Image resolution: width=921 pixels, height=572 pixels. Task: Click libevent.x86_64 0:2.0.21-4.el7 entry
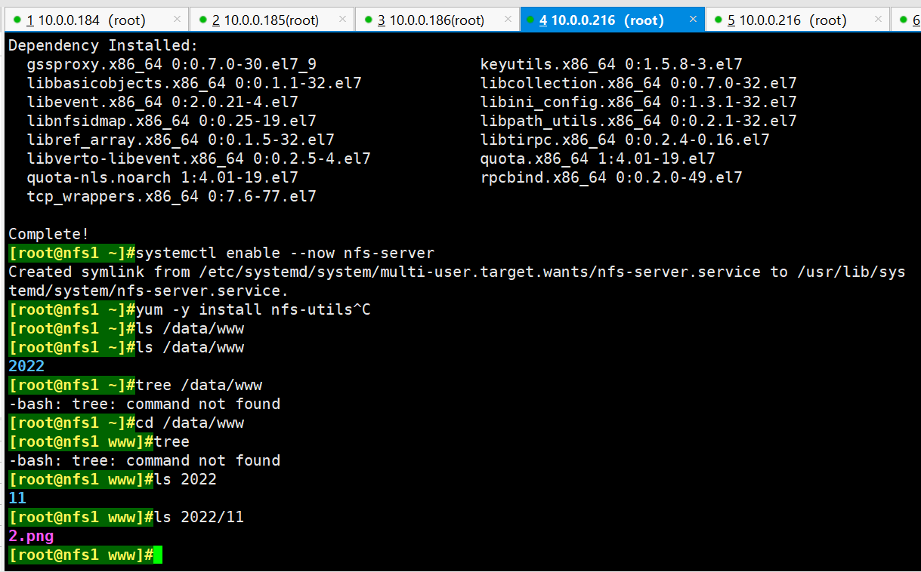tap(162, 102)
